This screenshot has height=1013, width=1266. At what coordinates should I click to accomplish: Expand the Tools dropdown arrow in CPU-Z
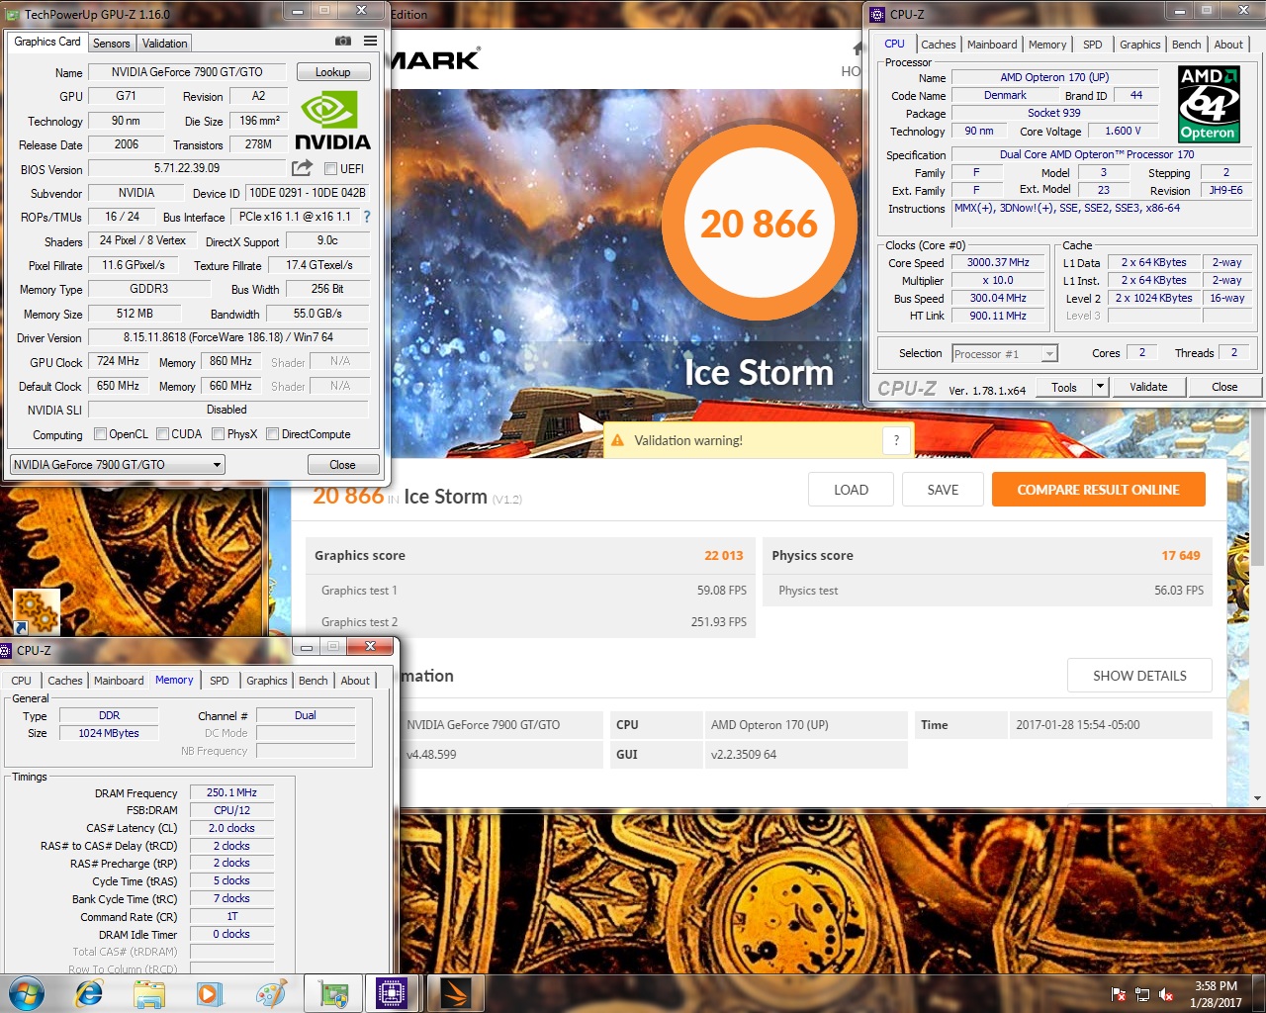click(1100, 387)
